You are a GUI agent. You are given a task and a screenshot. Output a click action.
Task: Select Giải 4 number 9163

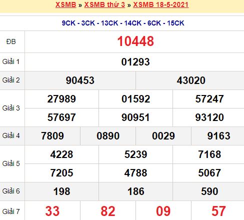[x=219, y=136]
